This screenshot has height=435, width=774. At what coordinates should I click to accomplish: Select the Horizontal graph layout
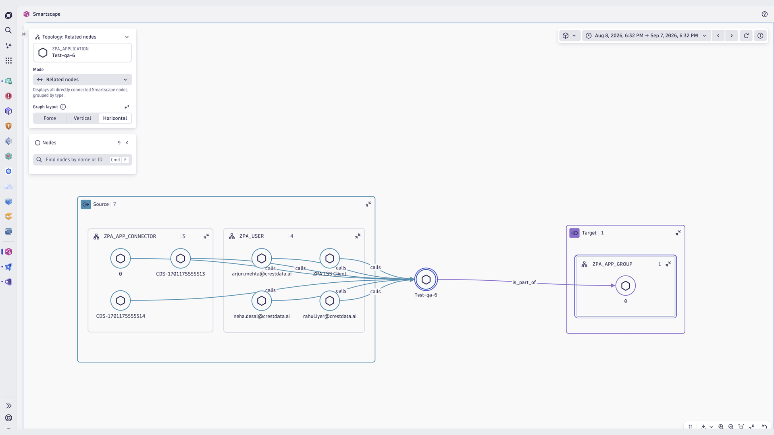(115, 118)
